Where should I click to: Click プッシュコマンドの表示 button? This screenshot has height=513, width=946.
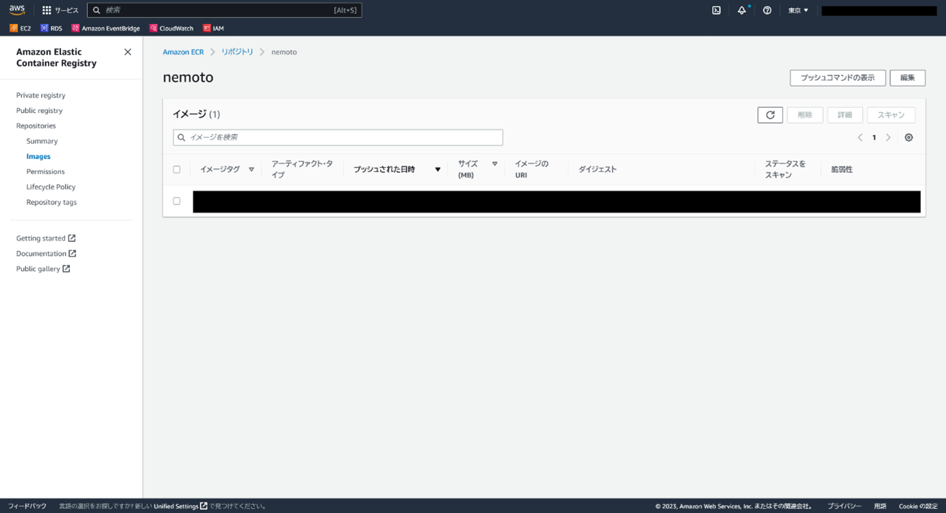[838, 77]
